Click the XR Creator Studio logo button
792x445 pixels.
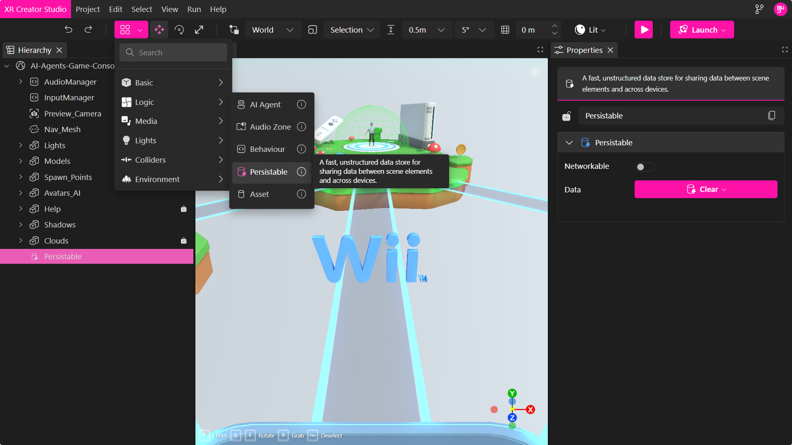[x=36, y=9]
